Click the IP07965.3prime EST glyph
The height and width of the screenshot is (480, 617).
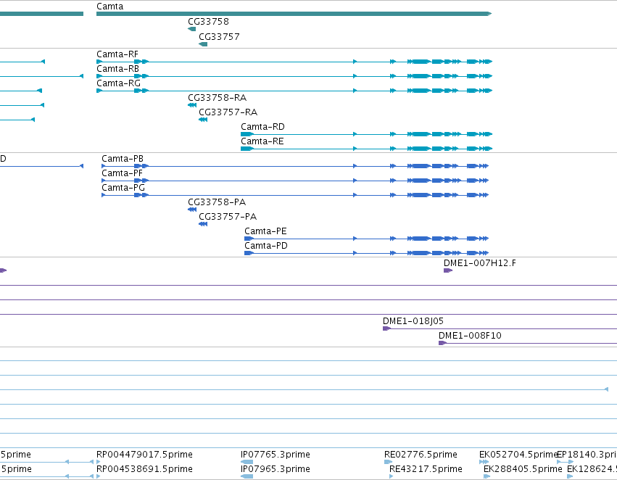tap(247, 476)
